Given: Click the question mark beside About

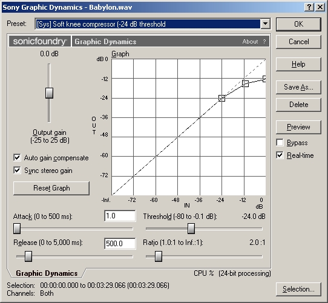Looking at the screenshot, I should (264, 42).
